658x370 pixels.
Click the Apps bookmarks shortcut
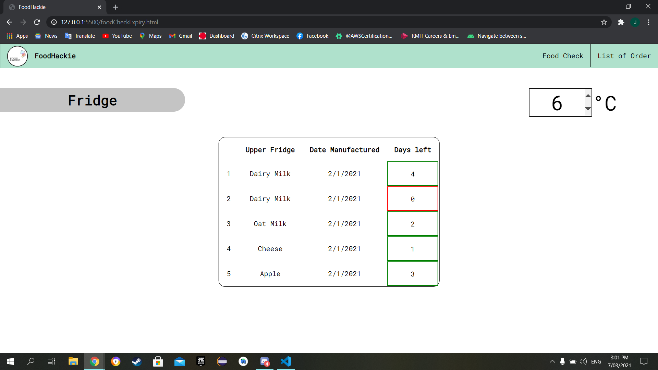click(17, 36)
